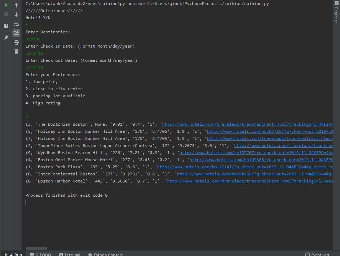The height and width of the screenshot is (256, 340).
Task: Click the '//////Dotsplanner//////' header line
Action: [x=54, y=11]
